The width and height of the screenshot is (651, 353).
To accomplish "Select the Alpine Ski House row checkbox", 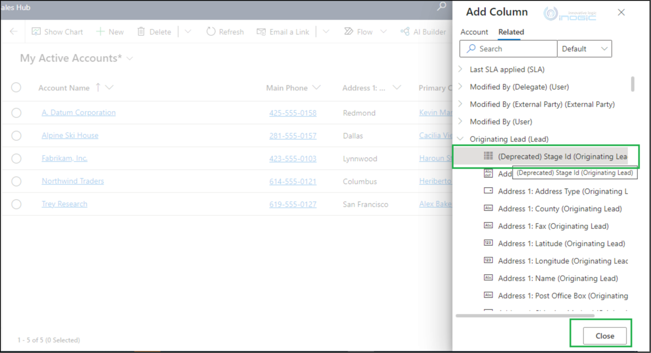I will click(x=16, y=135).
